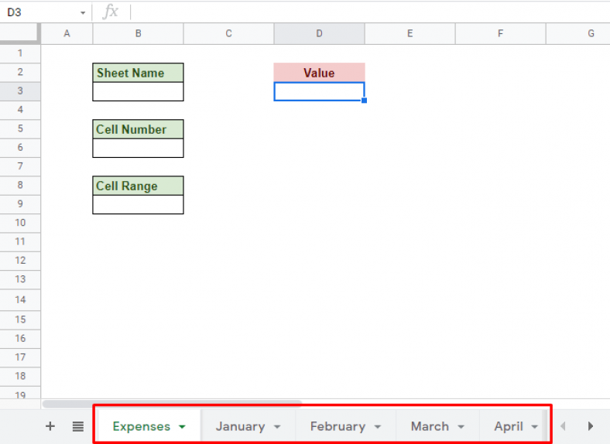The image size is (610, 444).
Task: Click the fx formula icon
Action: click(x=111, y=12)
